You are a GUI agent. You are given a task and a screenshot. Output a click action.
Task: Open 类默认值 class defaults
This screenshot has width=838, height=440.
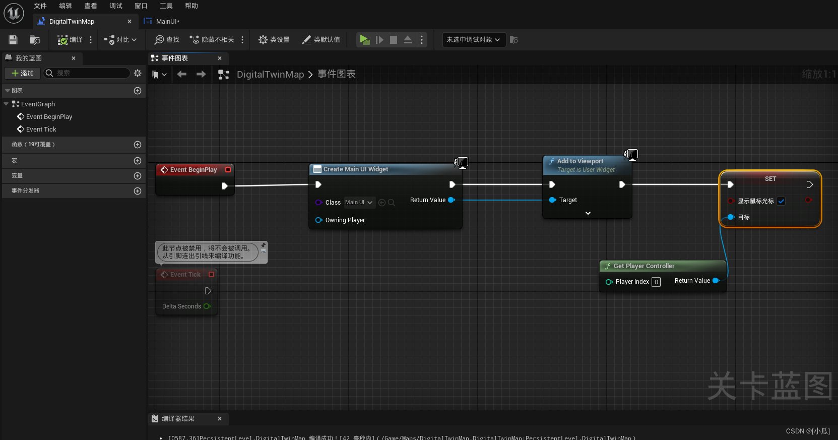pos(321,40)
